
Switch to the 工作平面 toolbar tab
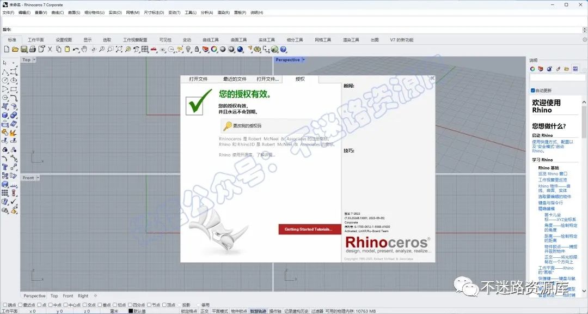point(36,40)
